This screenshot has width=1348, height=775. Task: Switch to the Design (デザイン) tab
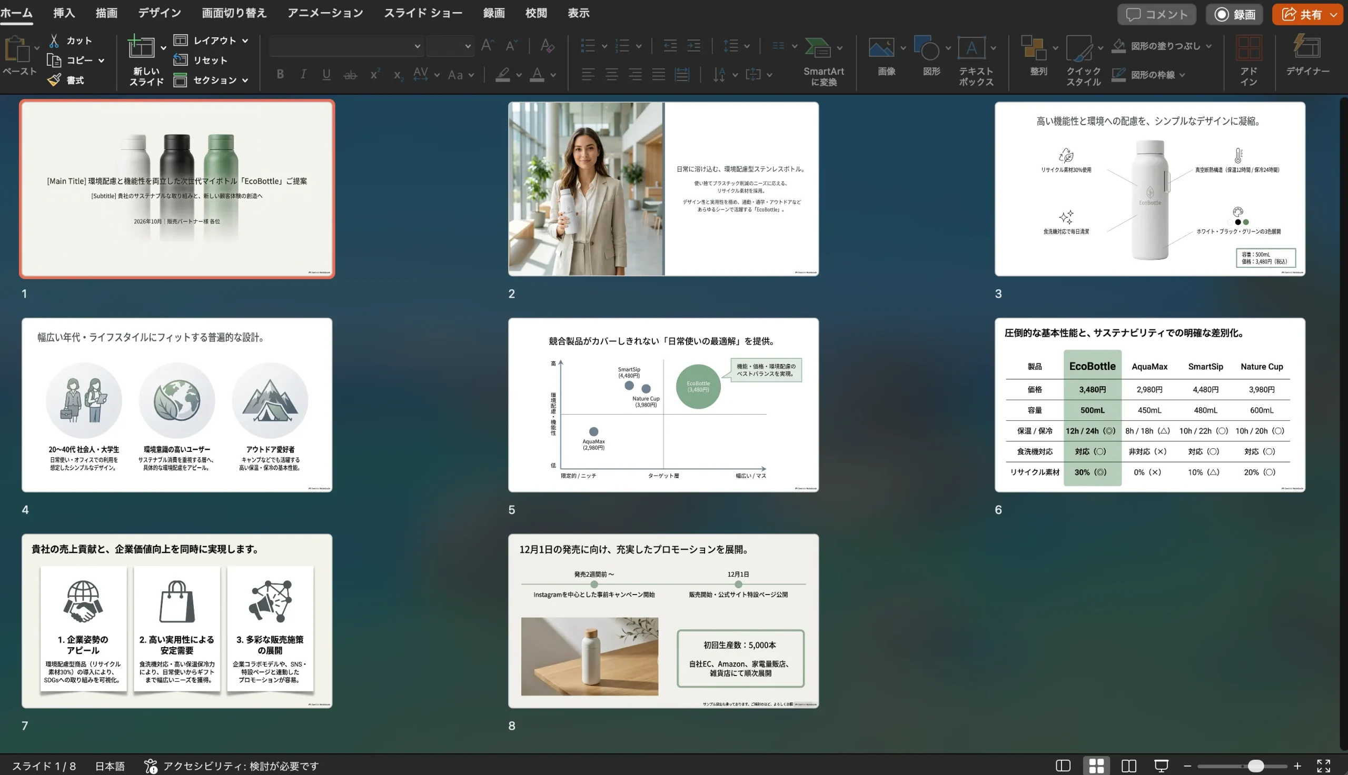(159, 13)
